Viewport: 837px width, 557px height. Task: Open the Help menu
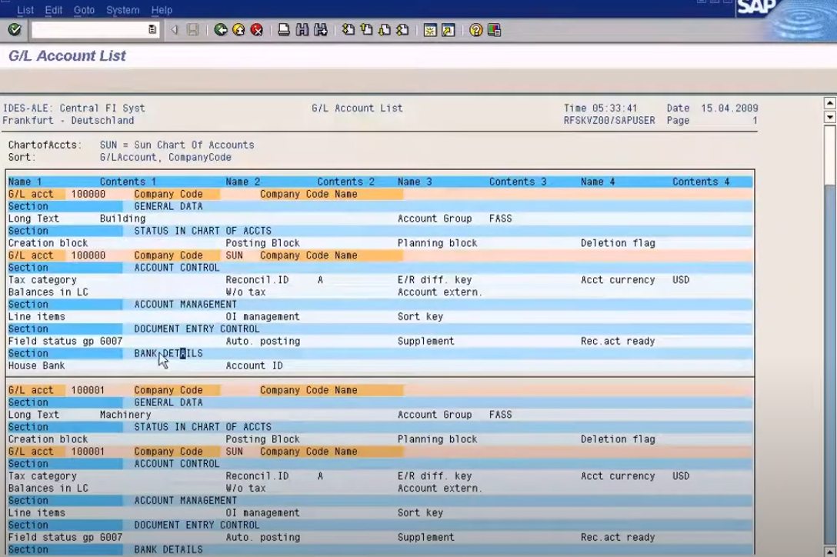tap(162, 9)
